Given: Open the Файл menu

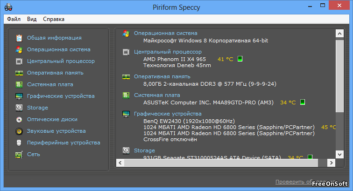Looking at the screenshot, I should [x=14, y=19].
